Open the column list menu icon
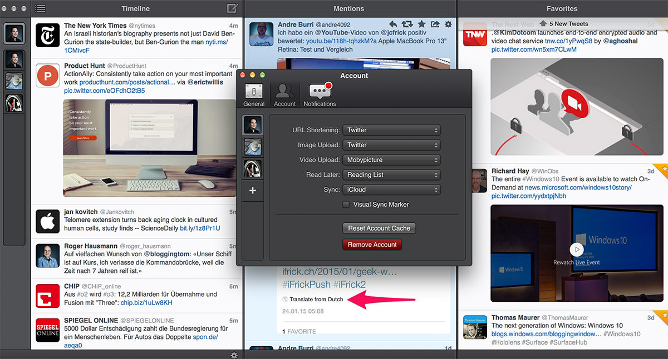This screenshot has width=668, height=359. point(40,8)
